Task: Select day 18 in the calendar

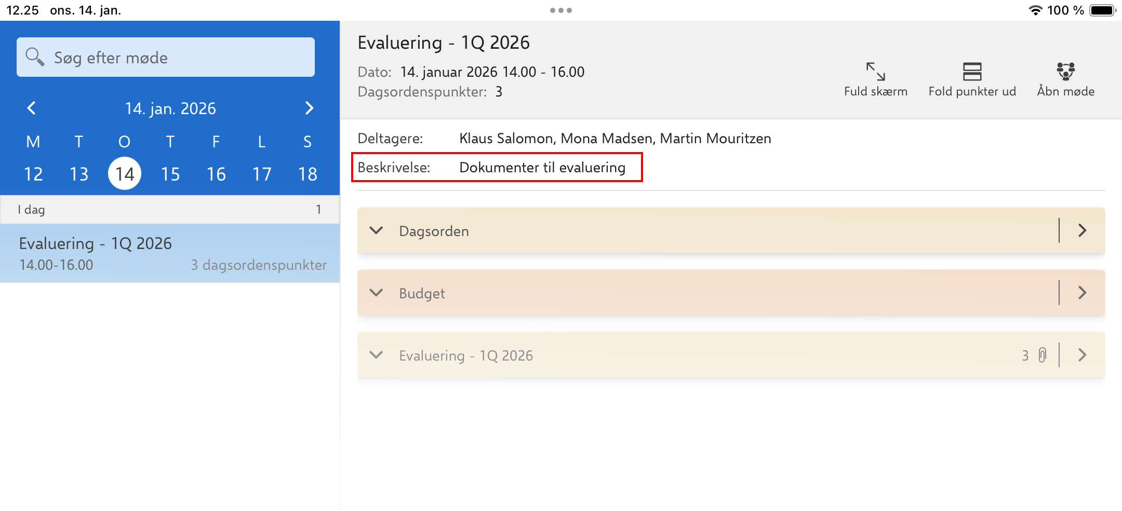Action: (308, 174)
